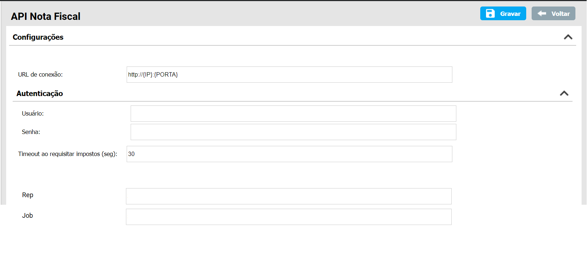Click the "URL de conexão:" label
Image resolution: width=587 pixels, height=260 pixels.
tap(40, 75)
